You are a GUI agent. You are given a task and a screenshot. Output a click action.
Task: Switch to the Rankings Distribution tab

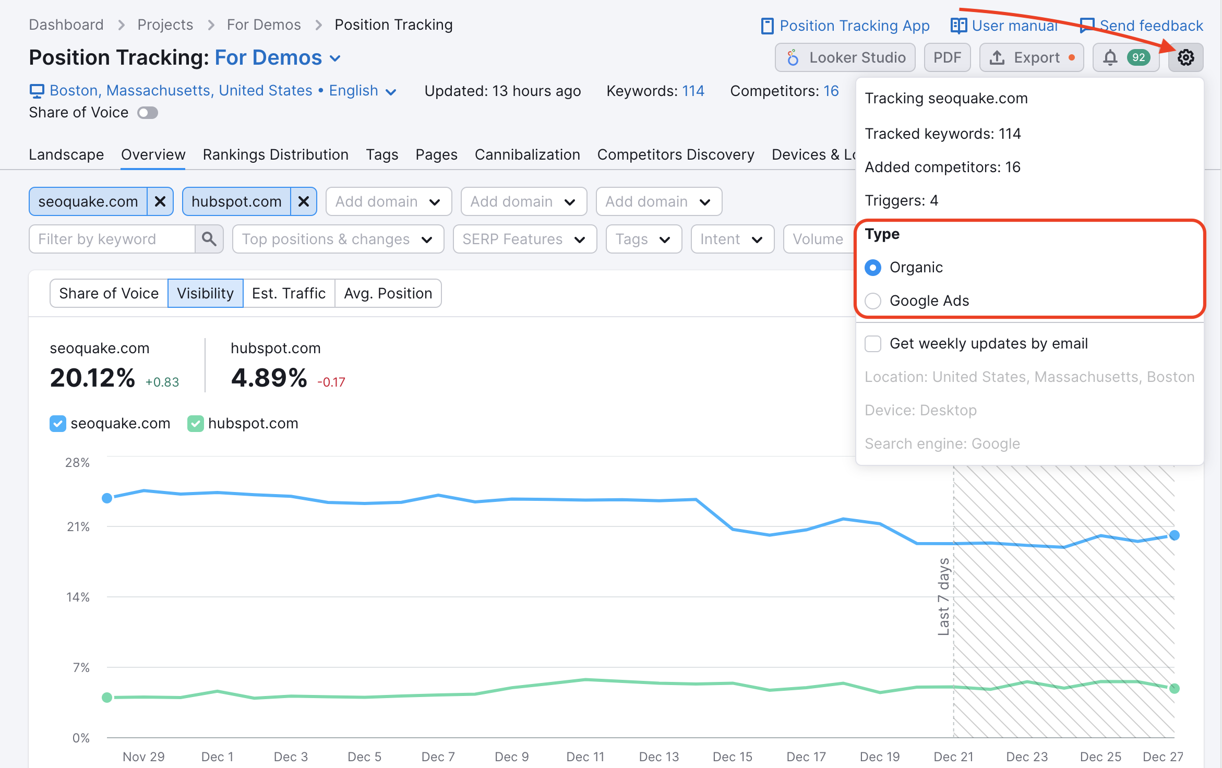click(275, 154)
